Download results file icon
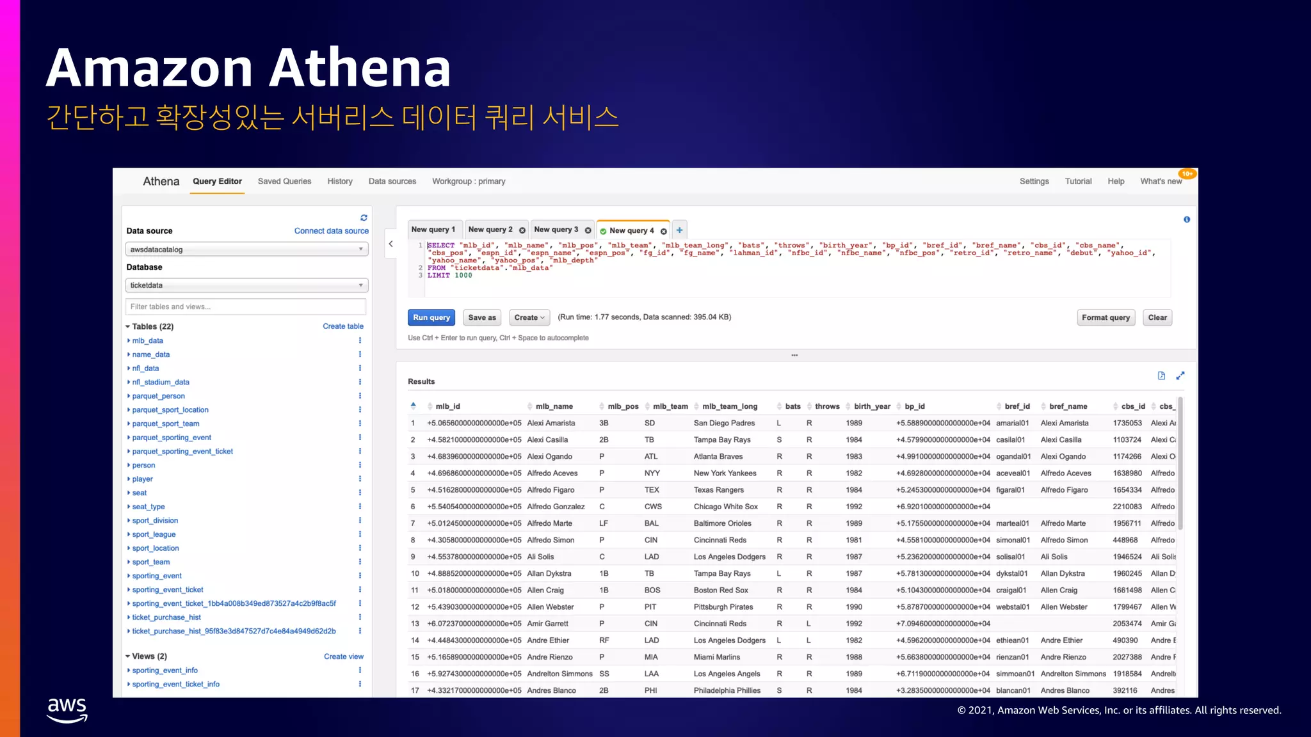Image resolution: width=1311 pixels, height=737 pixels. point(1161,376)
